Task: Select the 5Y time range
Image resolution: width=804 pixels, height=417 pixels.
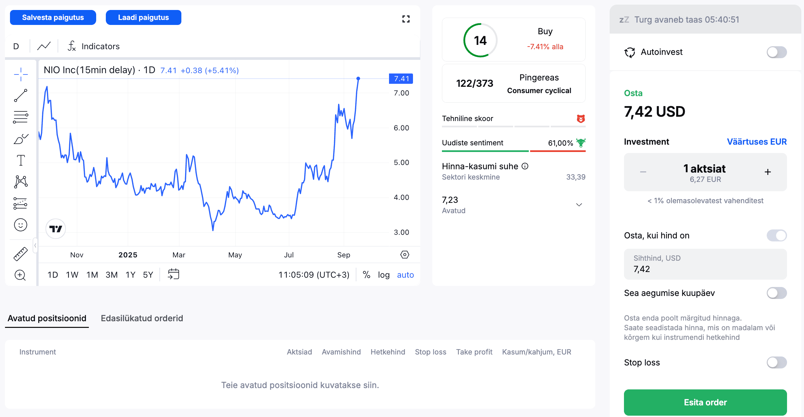Action: (x=148, y=275)
